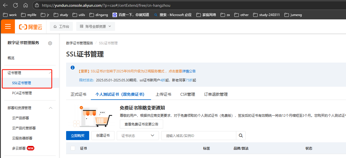
Task: Open the 证书状态 dropdown filter
Action: 138,136
